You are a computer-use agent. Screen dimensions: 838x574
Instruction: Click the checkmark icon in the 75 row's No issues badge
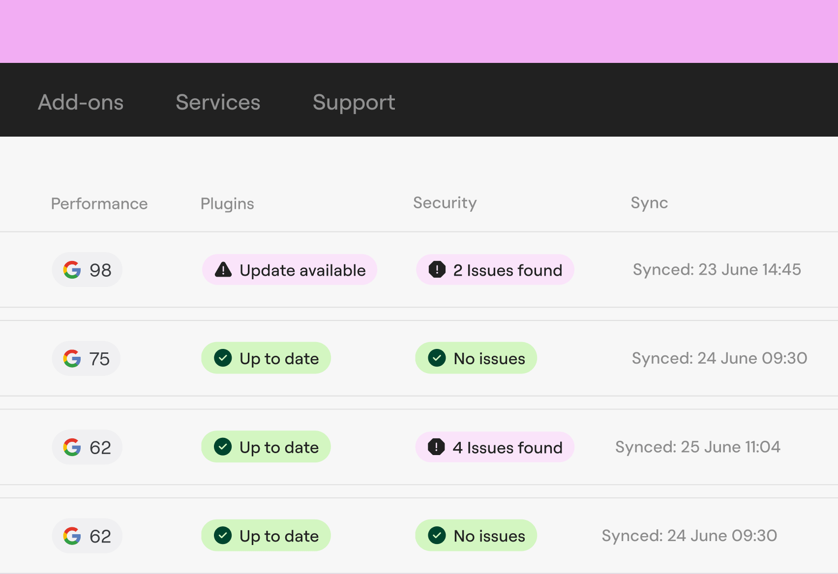point(437,358)
